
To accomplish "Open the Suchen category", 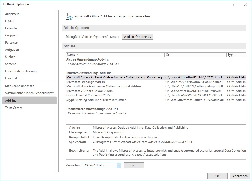I will 29,57.
